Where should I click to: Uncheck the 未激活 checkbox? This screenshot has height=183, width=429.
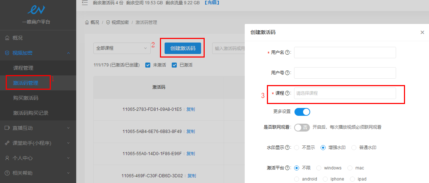point(148,65)
